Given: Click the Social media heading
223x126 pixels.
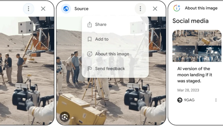Looking at the screenshot, I should click(x=191, y=21).
